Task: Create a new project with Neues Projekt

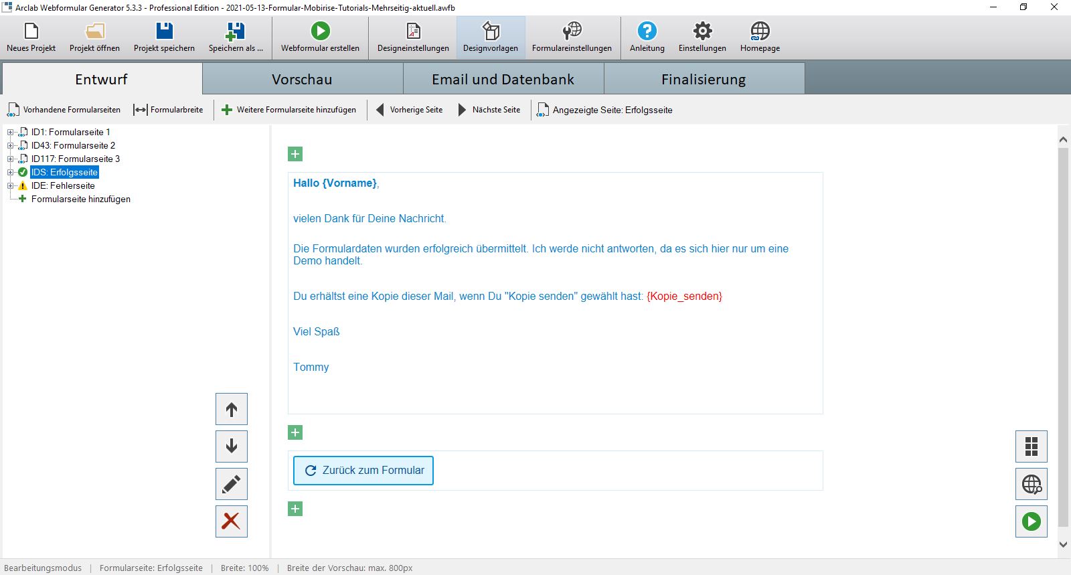Action: click(x=31, y=38)
